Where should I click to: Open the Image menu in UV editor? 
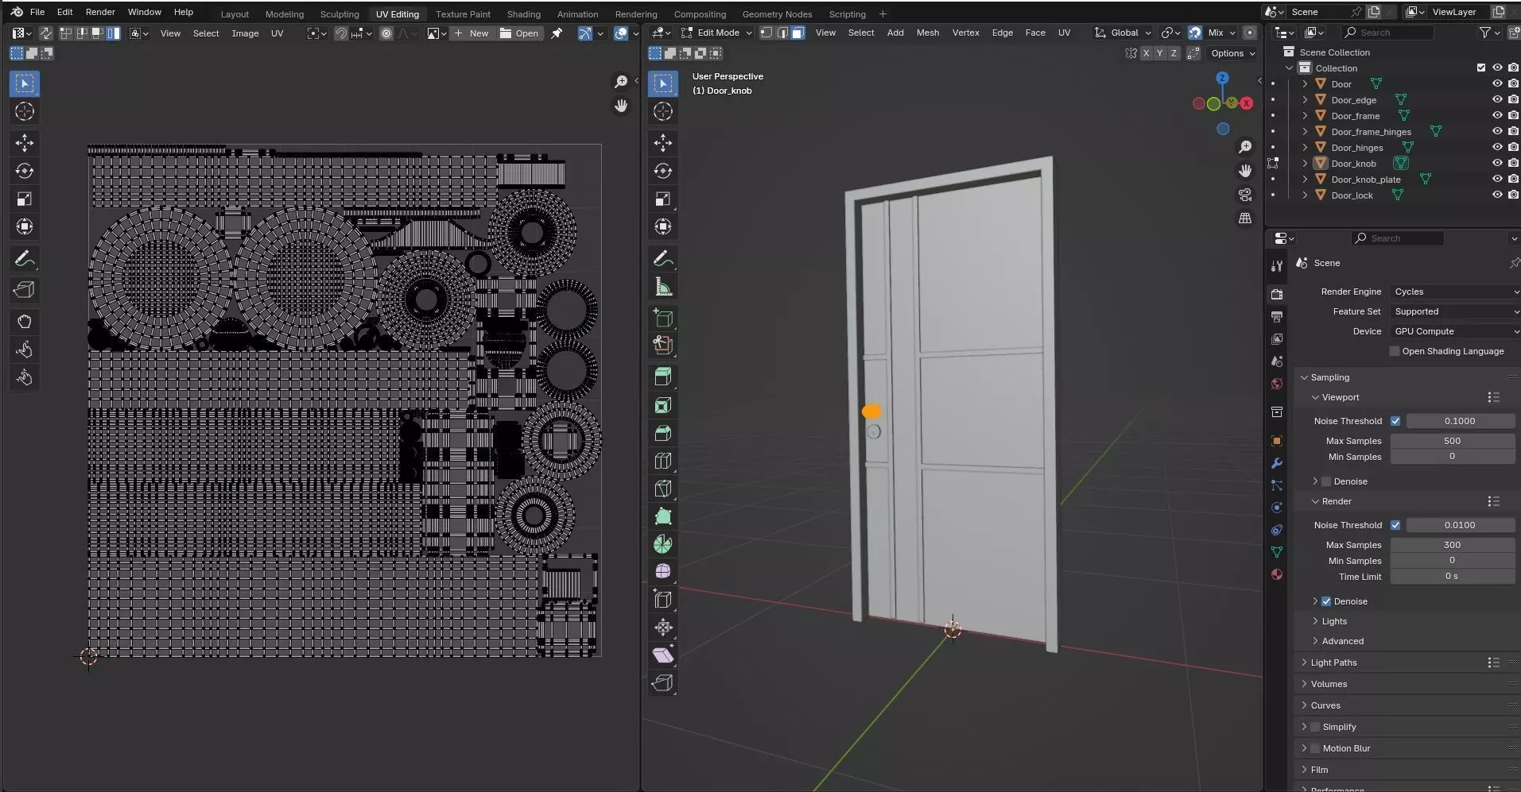pos(245,33)
